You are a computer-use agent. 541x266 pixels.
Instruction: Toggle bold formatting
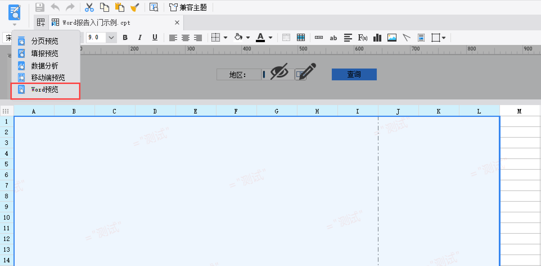click(125, 37)
